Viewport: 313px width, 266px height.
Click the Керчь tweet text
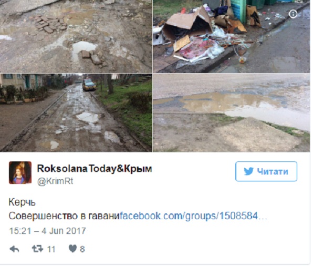[22, 202]
